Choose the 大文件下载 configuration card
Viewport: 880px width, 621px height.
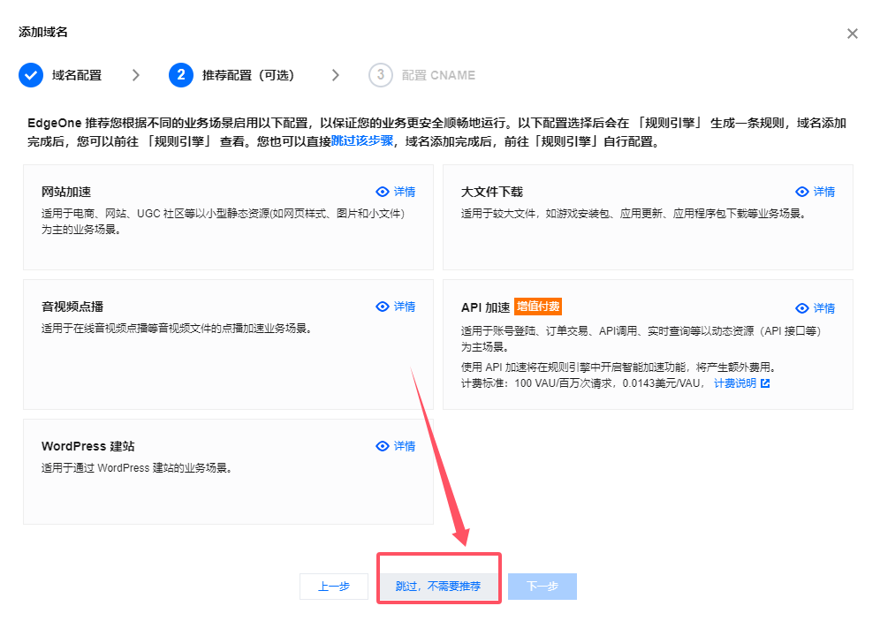point(648,217)
